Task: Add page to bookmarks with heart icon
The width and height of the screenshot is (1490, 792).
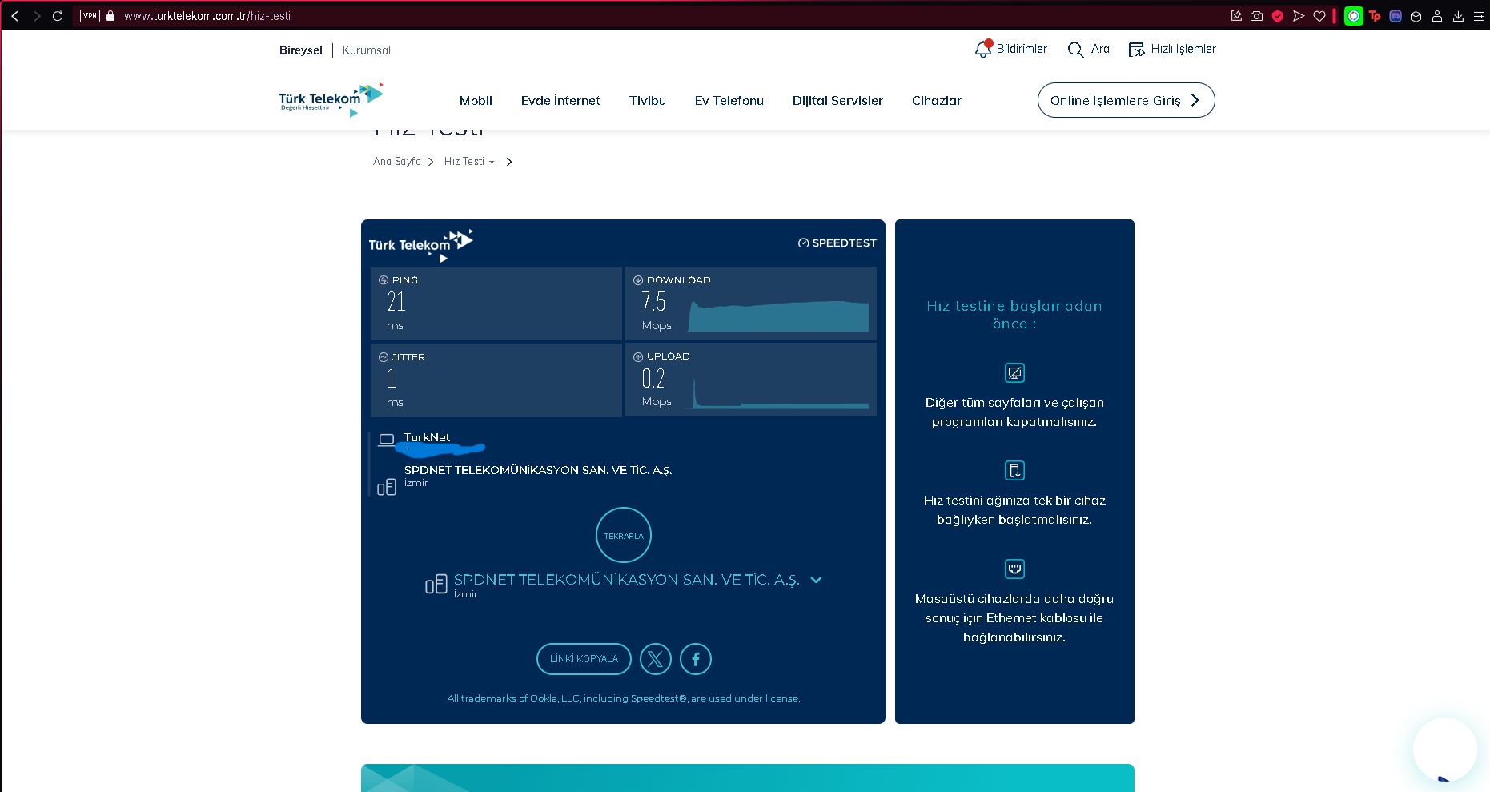Action: point(1319,16)
